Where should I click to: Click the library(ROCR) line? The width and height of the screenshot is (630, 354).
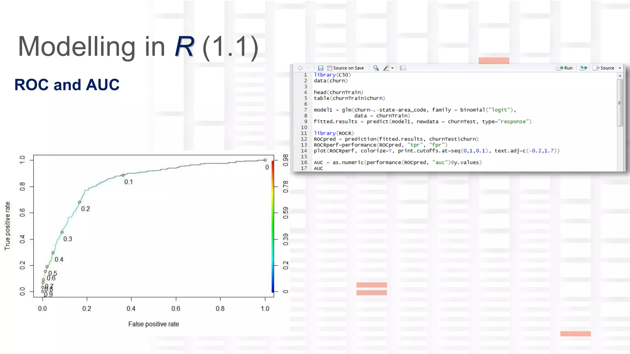[334, 133]
